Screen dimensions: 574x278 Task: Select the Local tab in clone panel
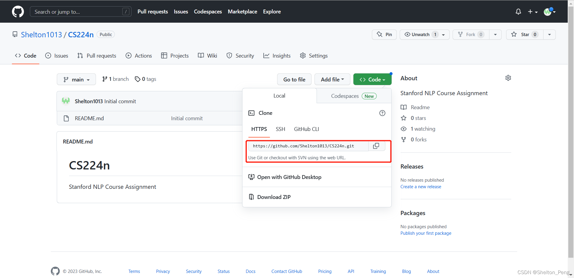[x=279, y=96]
